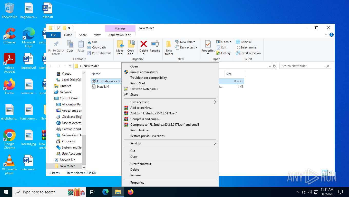Select User Accounts in navigation pane

coord(69,154)
